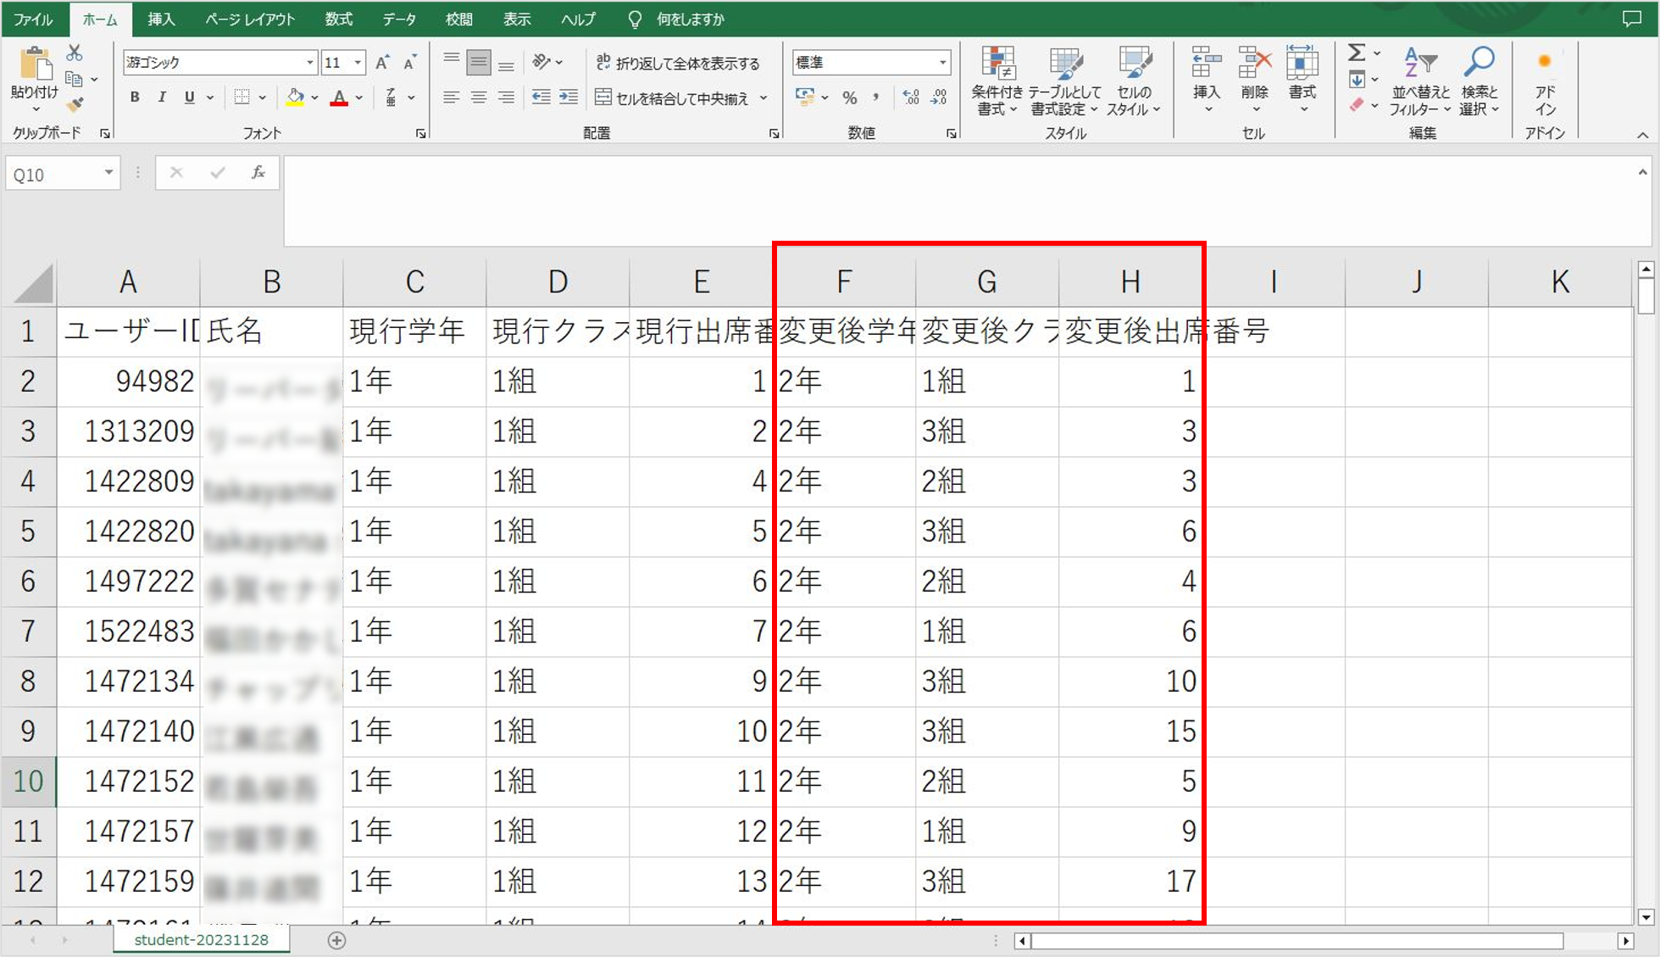Click inside the formula bar field
This screenshot has width=1660, height=957.
[932, 199]
